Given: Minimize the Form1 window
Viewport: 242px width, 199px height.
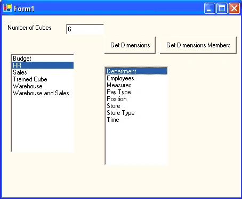Looking at the screenshot, I should coord(209,8).
